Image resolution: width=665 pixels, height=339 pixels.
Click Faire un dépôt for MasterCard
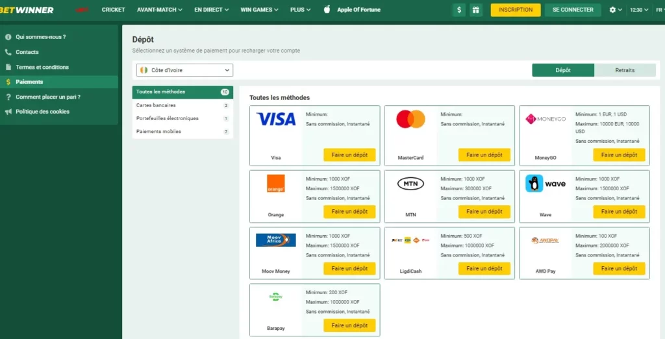[484, 155]
